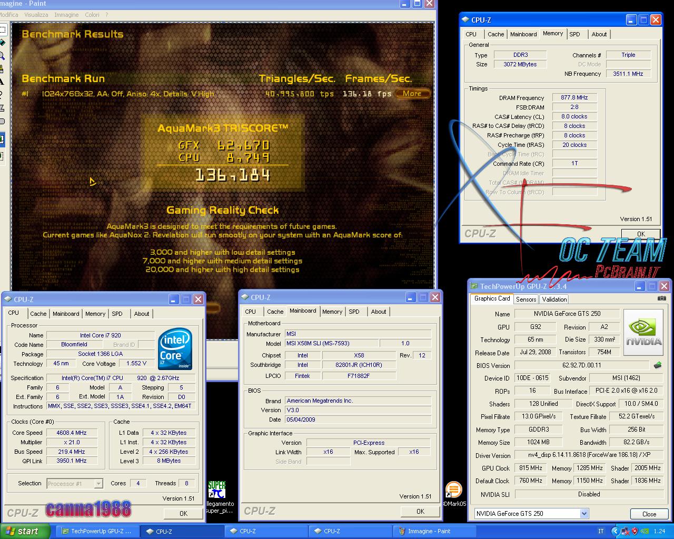Click the Bus Speed value 219.4 MHz
This screenshot has width=674, height=539.
pyautogui.click(x=72, y=452)
